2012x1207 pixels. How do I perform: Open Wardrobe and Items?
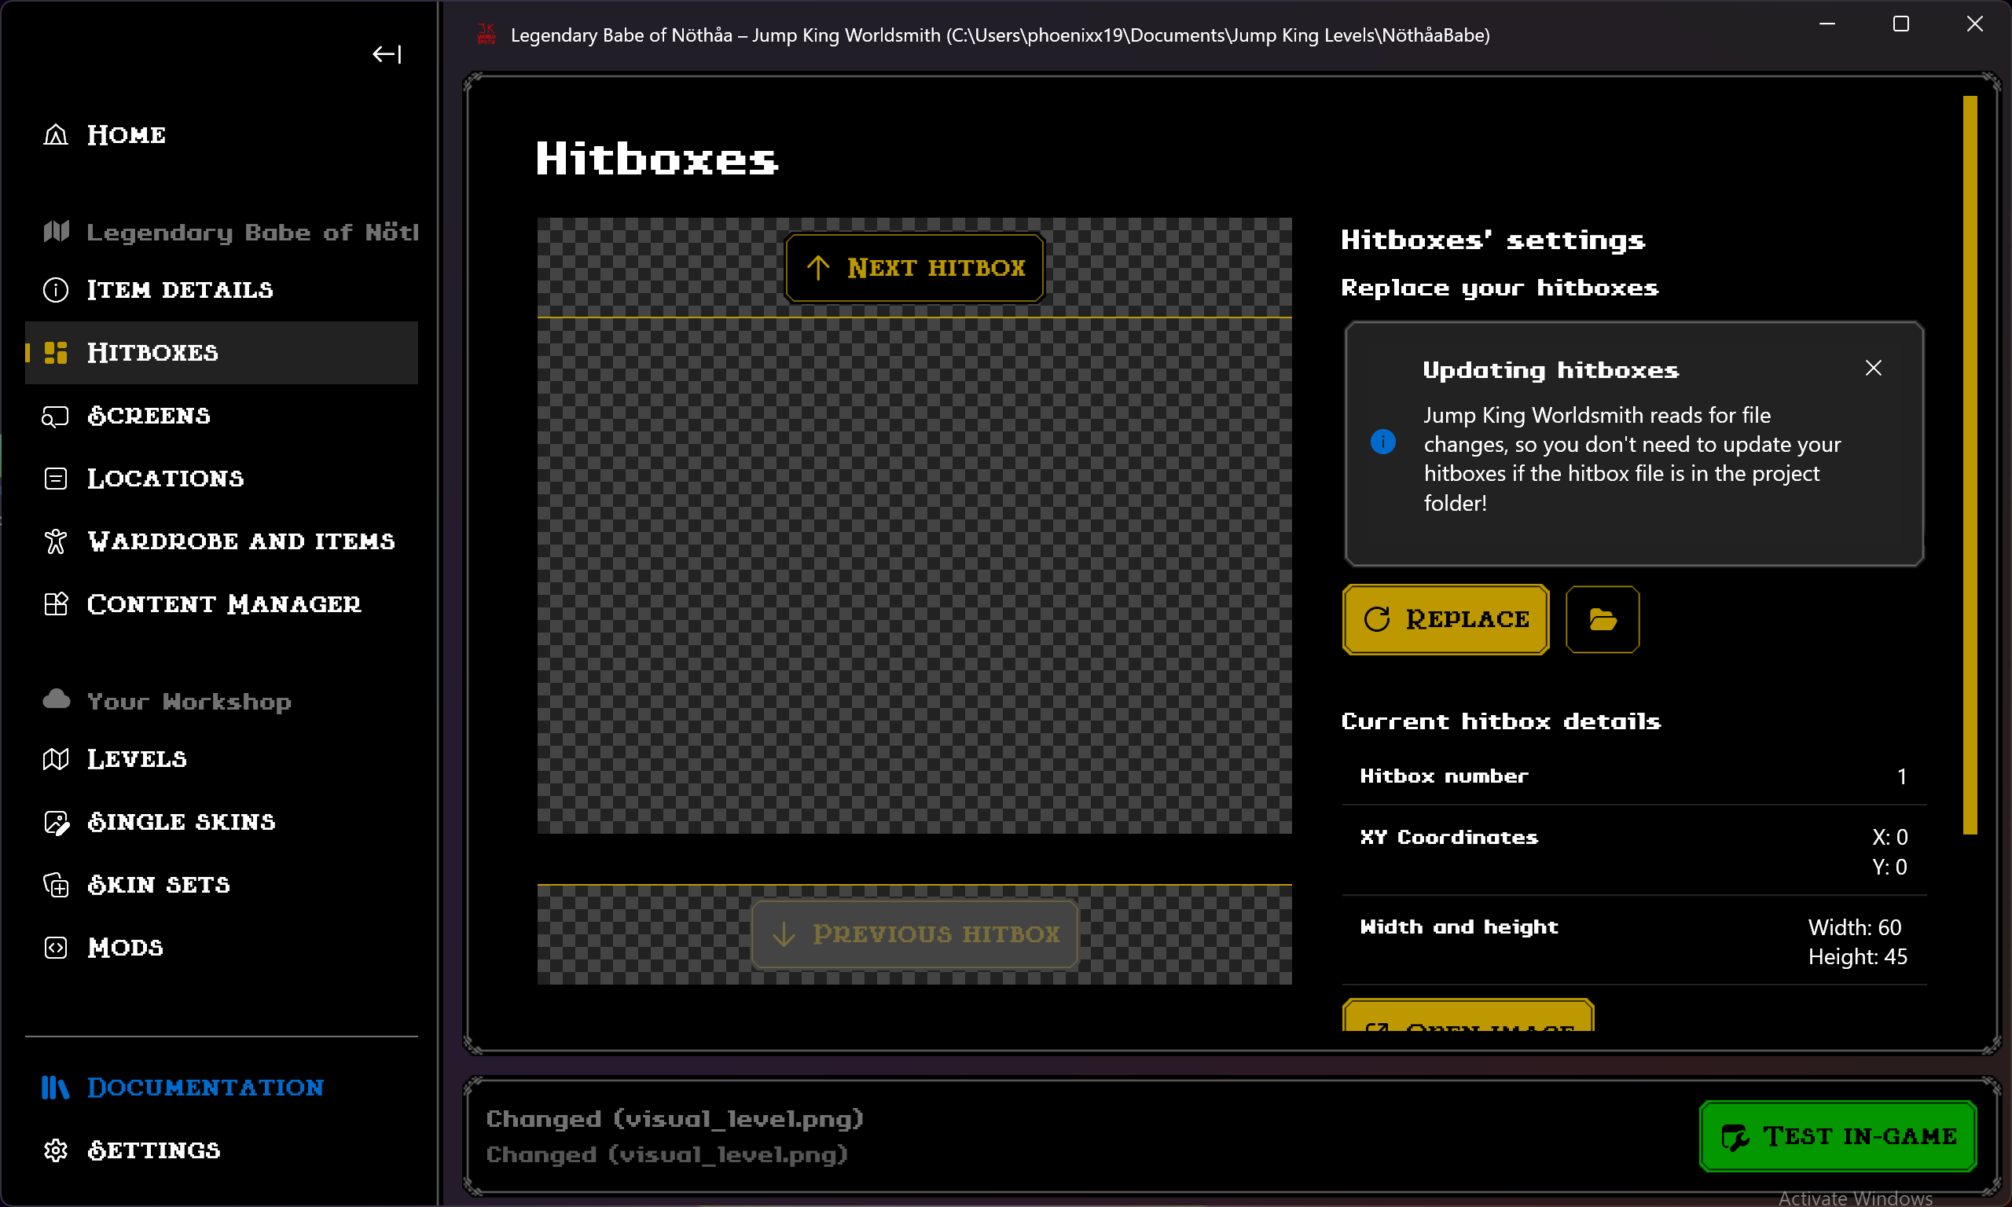[221, 541]
